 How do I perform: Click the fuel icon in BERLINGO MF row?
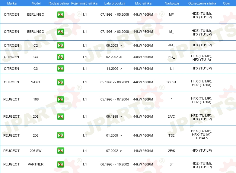[x=60, y=14]
